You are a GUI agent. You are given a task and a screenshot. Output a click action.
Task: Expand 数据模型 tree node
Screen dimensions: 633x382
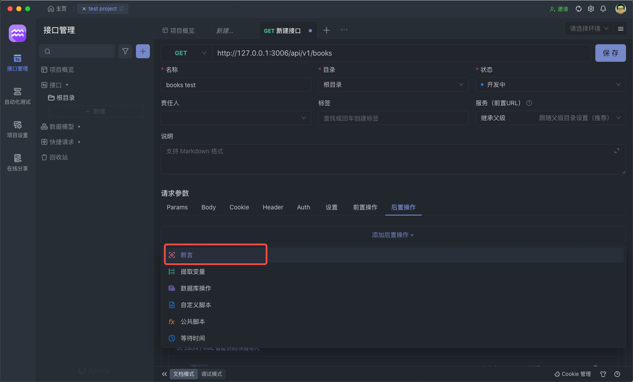(x=79, y=127)
